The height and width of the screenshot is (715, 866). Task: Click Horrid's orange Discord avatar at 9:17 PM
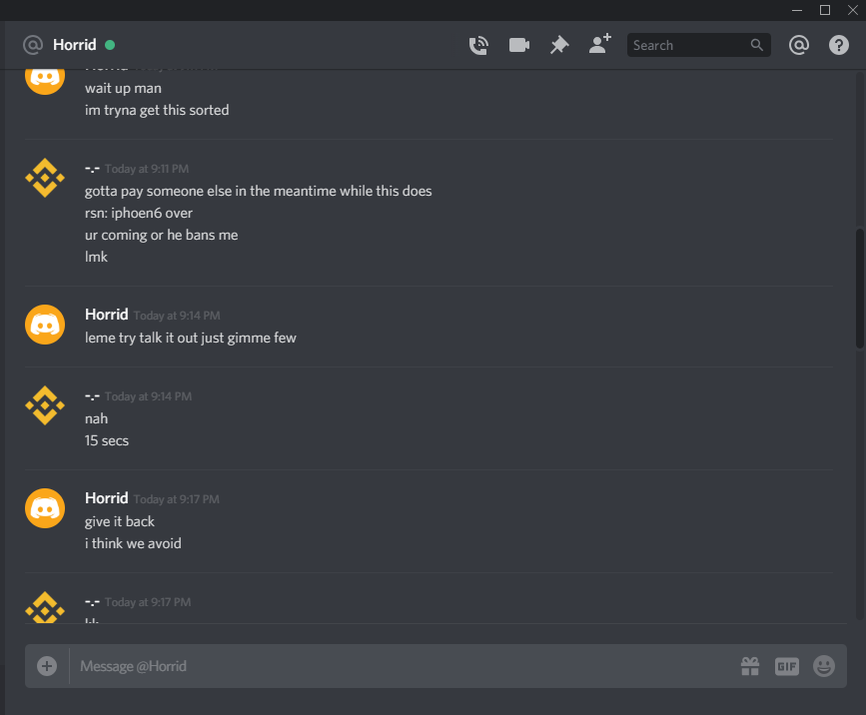click(x=45, y=508)
